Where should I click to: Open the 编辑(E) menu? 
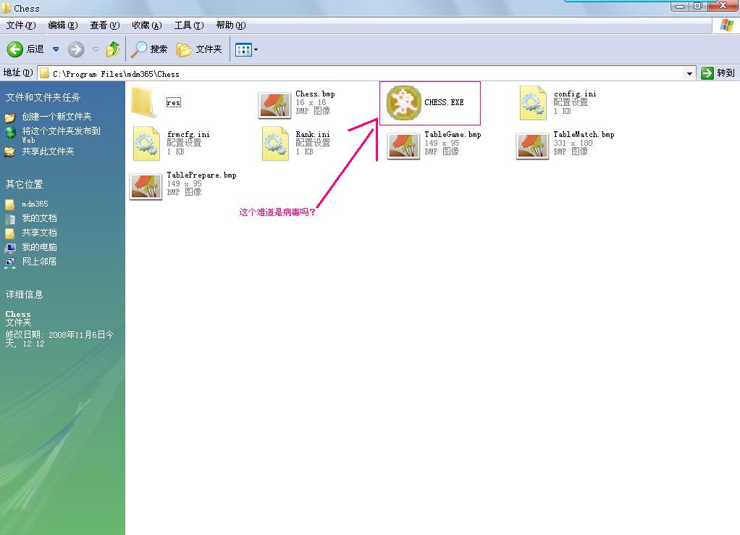tap(63, 25)
